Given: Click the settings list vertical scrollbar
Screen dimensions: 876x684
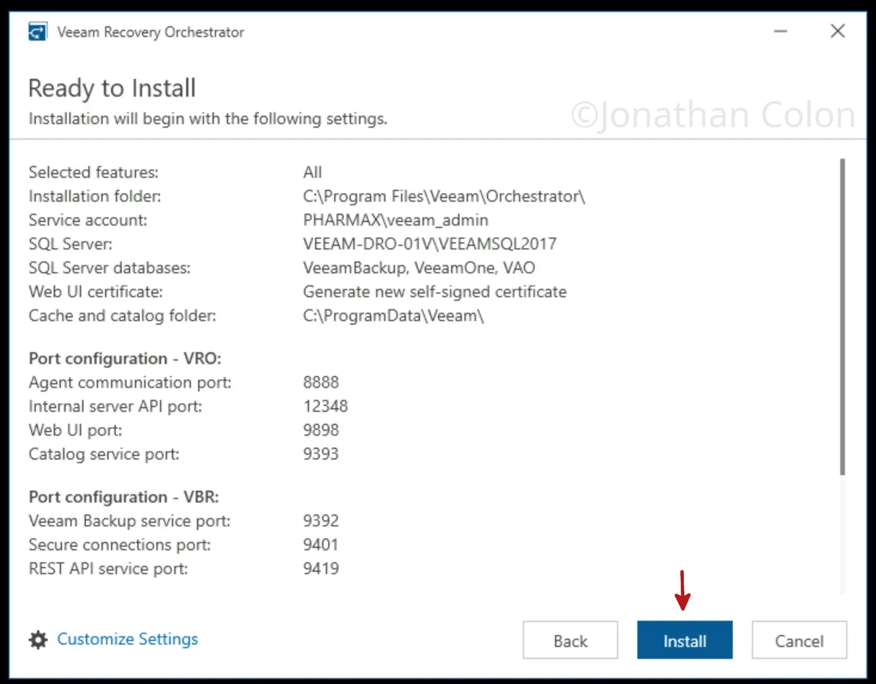Looking at the screenshot, I should (843, 316).
